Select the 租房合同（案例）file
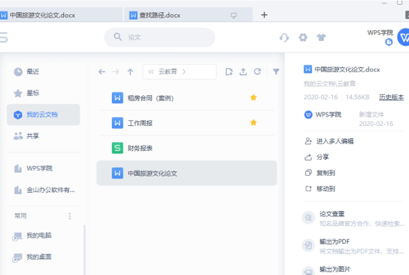 click(x=187, y=98)
